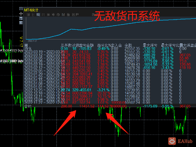Image resolution: width=196 pixels, height=147 pixels.
Task: Click the balance value 21482.82
Action: coord(132,55)
